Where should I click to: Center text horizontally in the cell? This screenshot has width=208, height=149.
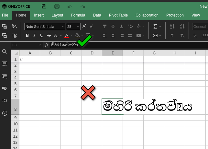pyautogui.click(x=113, y=35)
